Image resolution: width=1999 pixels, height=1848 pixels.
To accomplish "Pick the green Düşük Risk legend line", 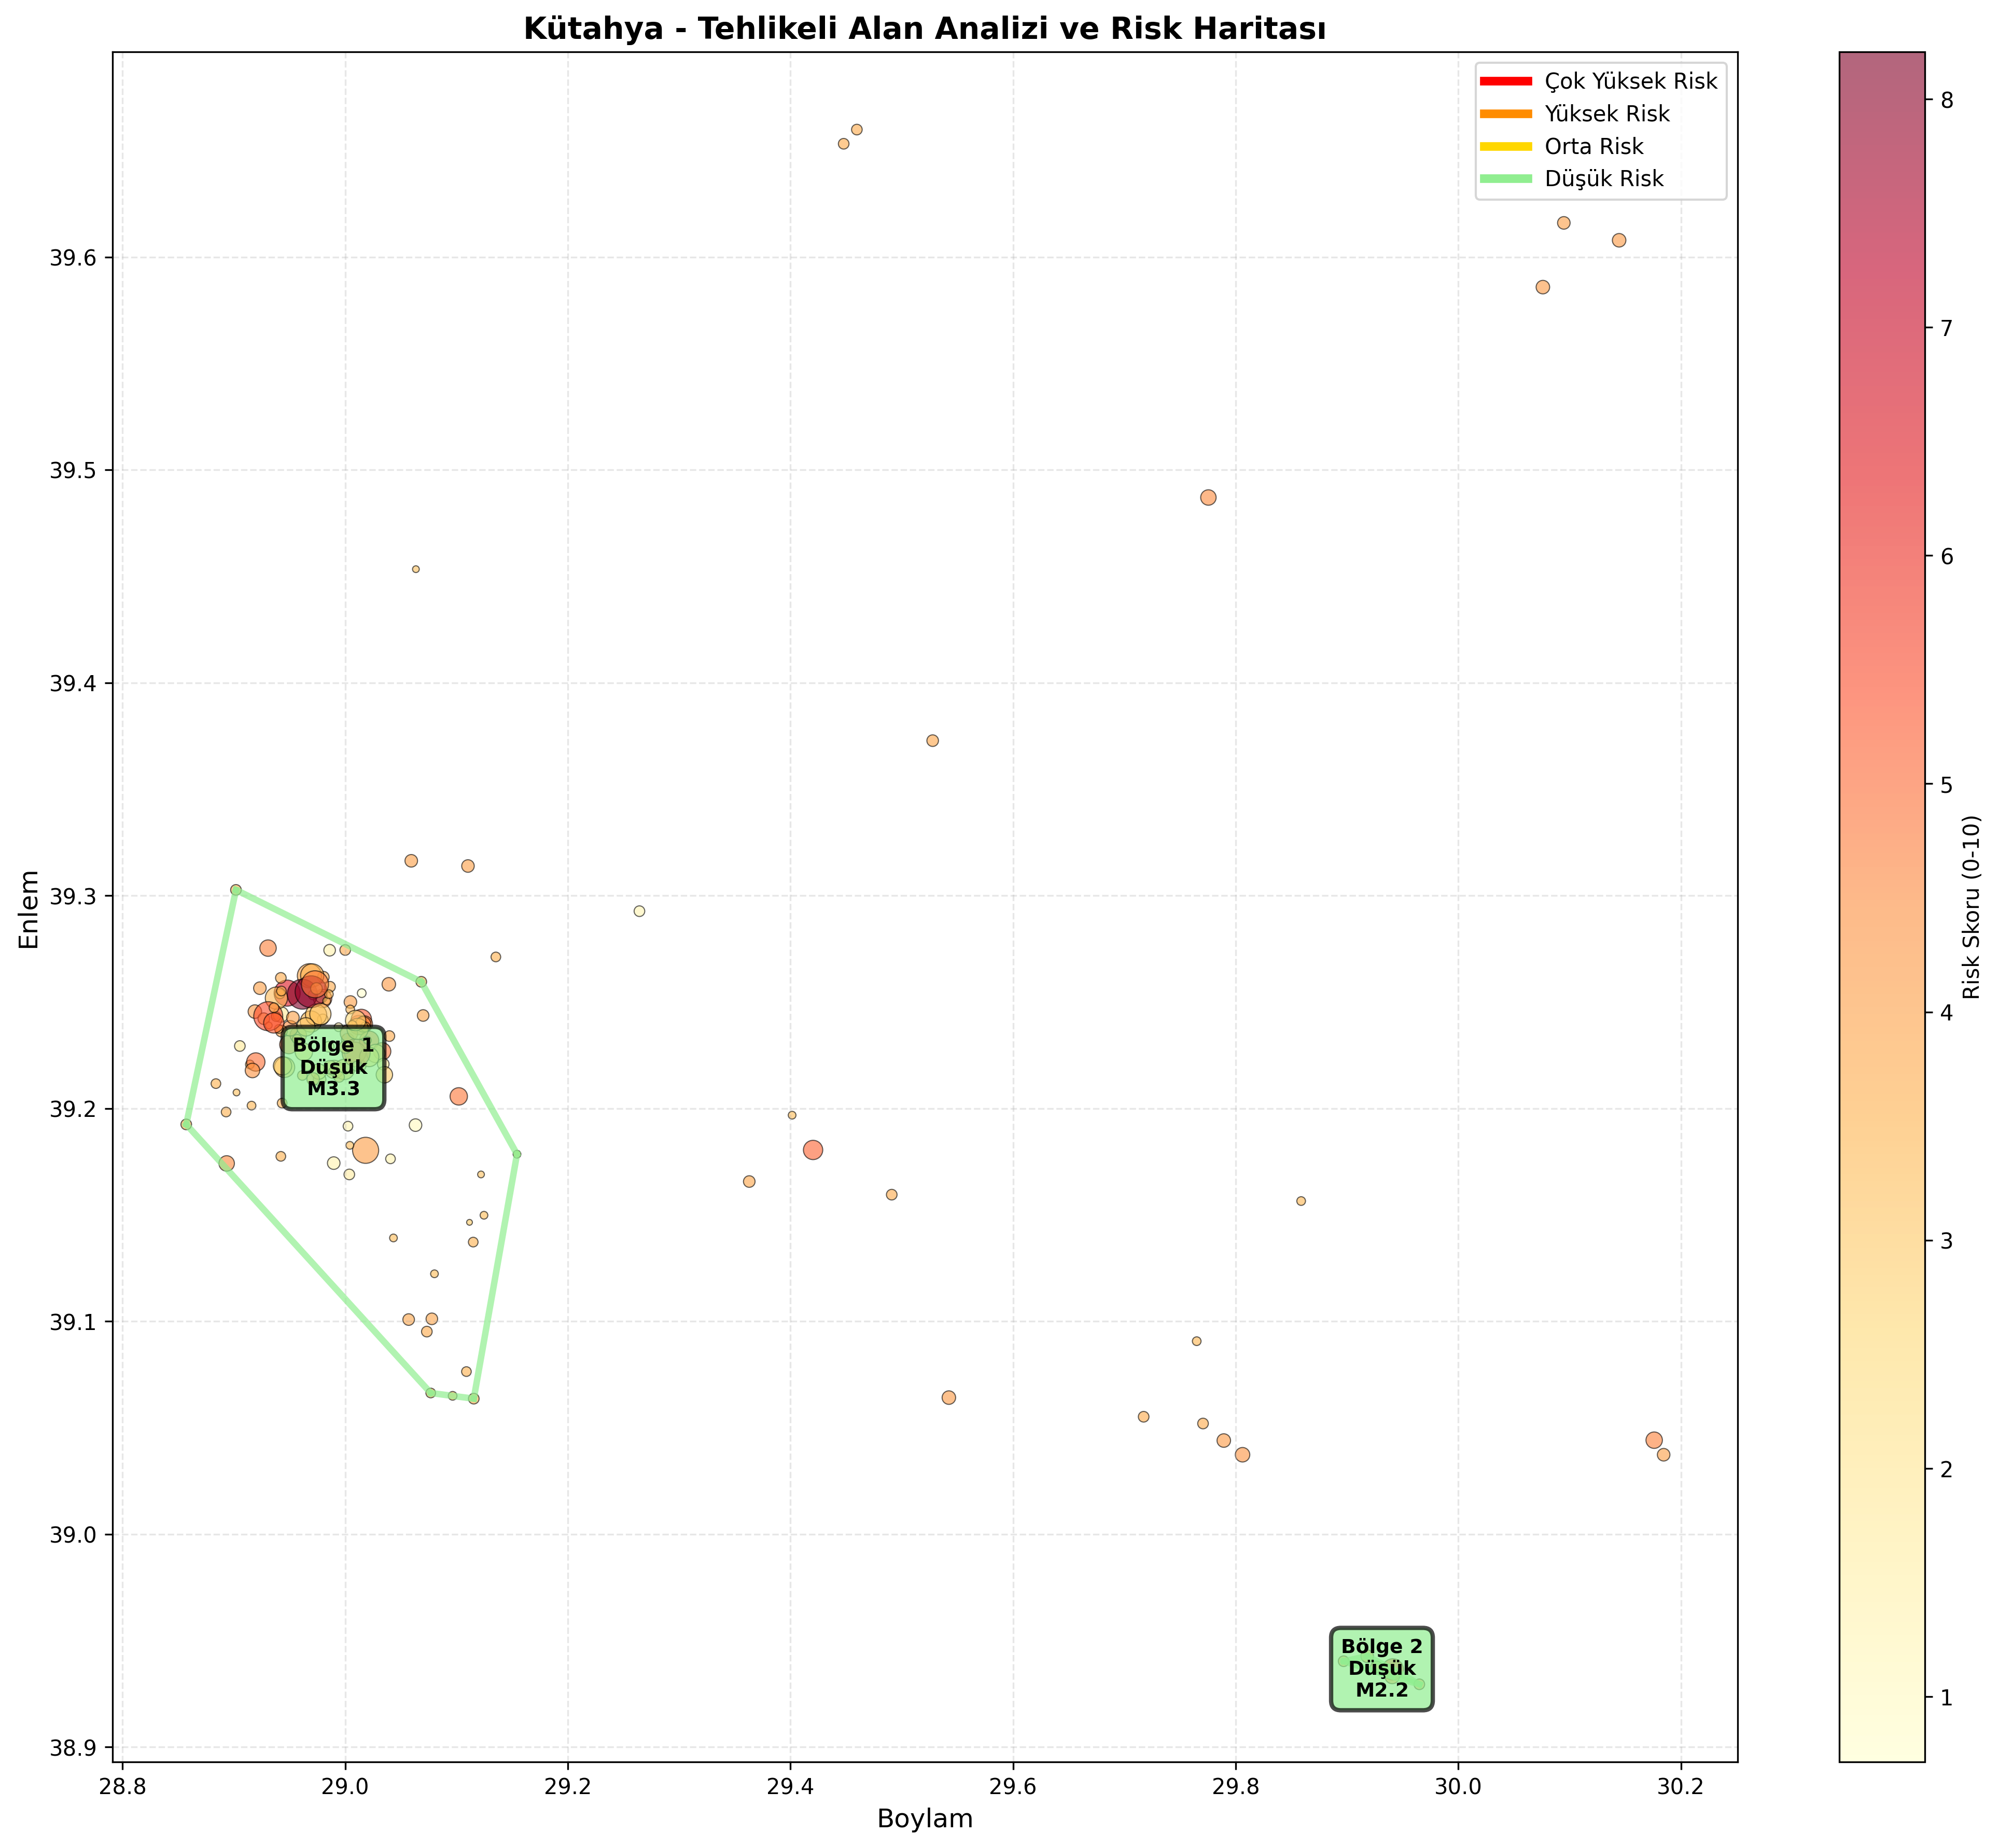I will click(1505, 179).
